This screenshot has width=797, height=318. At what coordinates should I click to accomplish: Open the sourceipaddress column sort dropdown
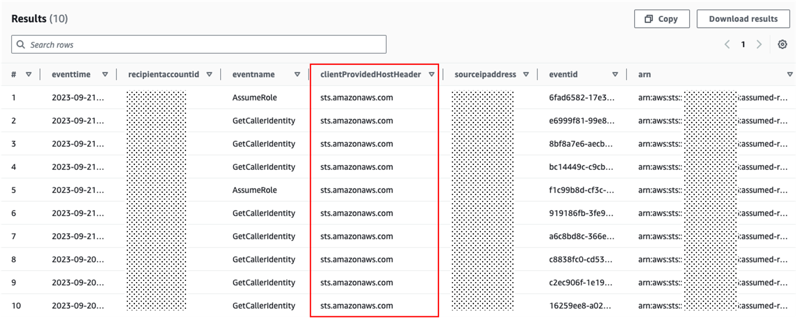click(x=526, y=74)
